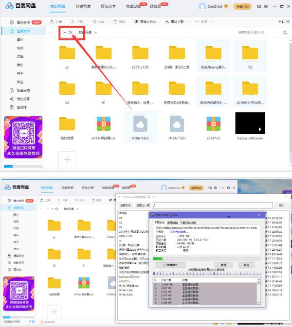Open 我的分享 in upper window sidebar
This screenshot has height=327, width=292.
20,99
